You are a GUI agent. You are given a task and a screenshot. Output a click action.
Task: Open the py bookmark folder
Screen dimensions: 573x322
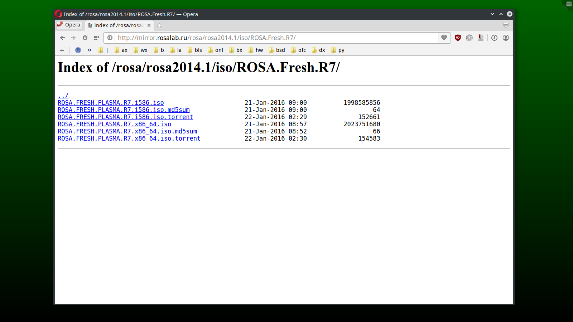pyautogui.click(x=338, y=50)
